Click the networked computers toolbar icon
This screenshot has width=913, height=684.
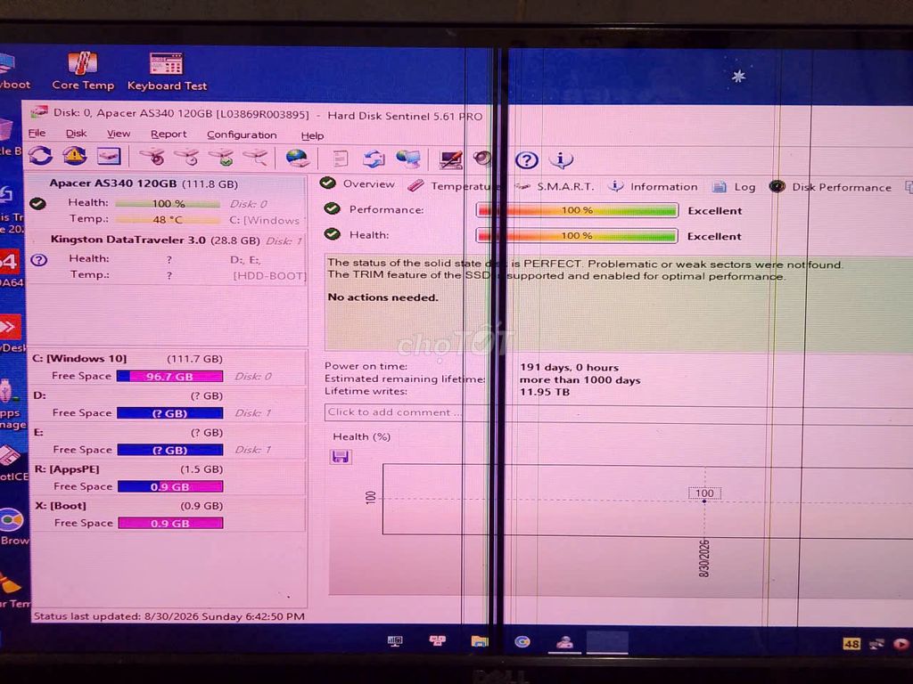(x=408, y=159)
